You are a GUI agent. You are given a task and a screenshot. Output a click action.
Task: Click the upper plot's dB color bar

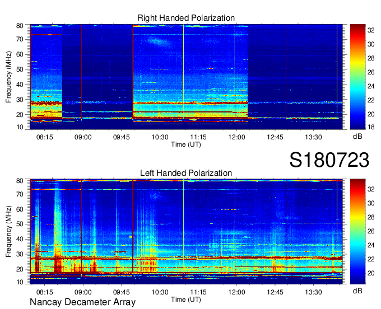coord(357,77)
